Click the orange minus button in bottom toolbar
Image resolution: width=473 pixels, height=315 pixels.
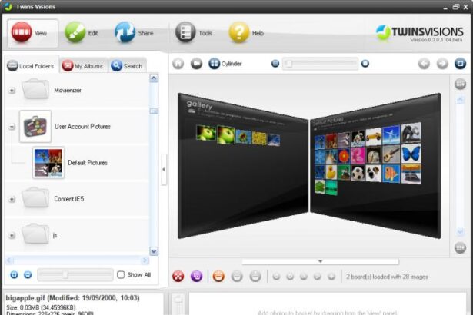218,276
